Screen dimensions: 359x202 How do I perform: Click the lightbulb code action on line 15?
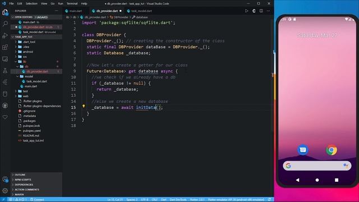[x=84, y=106]
